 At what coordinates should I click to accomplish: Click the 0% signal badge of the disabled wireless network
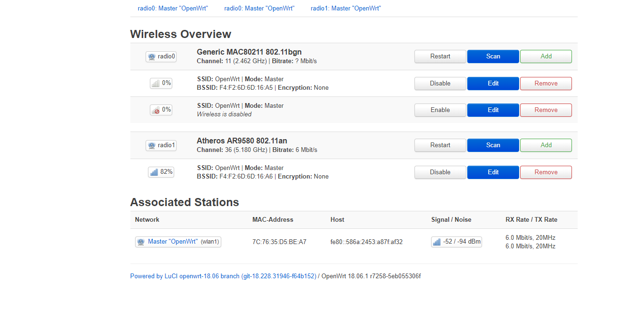(161, 110)
